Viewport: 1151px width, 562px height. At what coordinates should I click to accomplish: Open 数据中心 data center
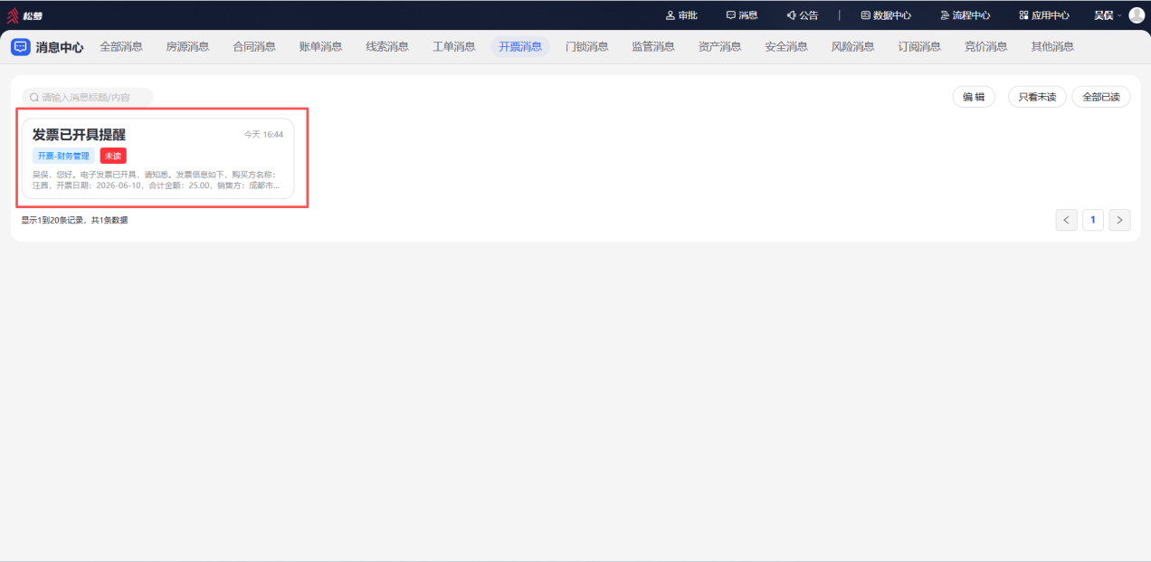point(885,15)
